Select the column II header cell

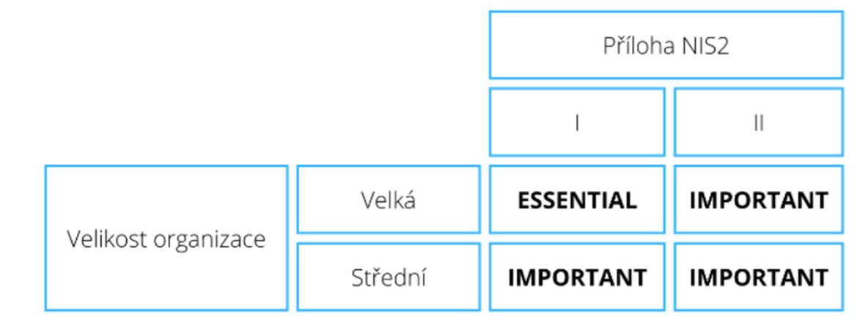[758, 122]
